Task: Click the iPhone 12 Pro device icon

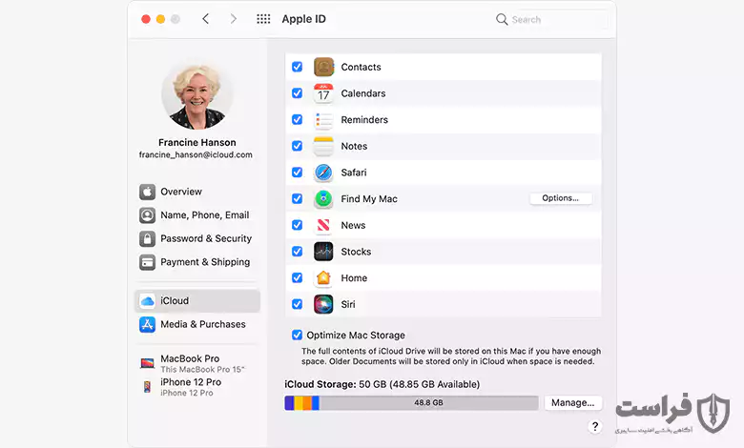Action: (147, 387)
